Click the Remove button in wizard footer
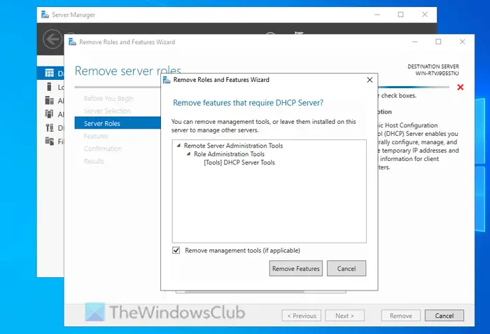490x334 pixels. pos(400,316)
